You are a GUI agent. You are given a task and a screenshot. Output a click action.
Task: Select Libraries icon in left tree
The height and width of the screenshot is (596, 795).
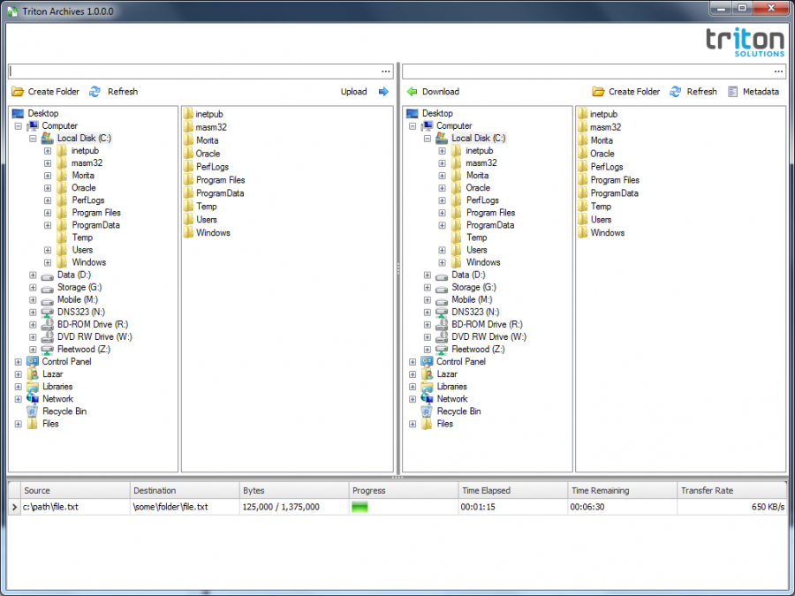tap(33, 386)
